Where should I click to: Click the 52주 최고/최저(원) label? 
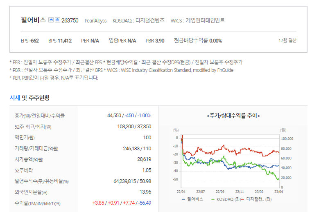[33, 127]
